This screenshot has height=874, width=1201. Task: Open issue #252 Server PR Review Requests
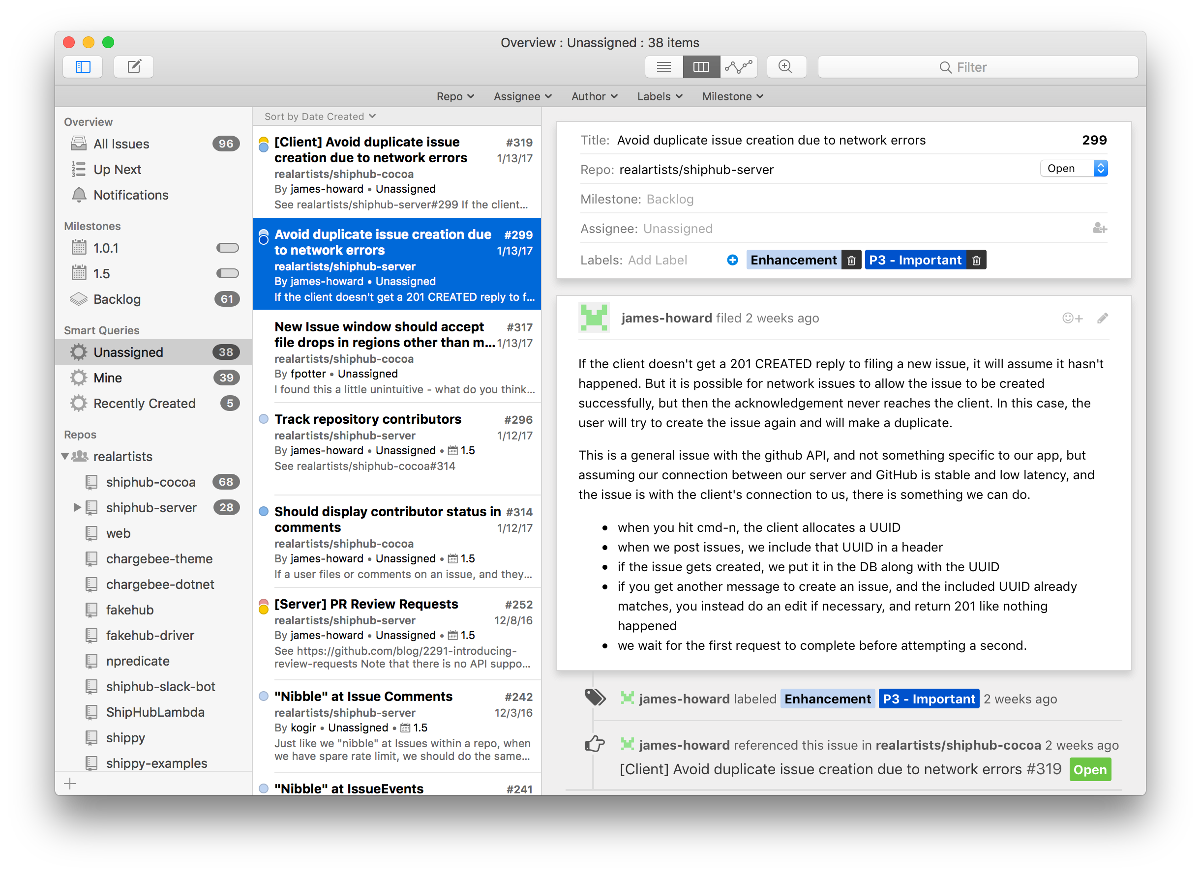[x=396, y=634]
